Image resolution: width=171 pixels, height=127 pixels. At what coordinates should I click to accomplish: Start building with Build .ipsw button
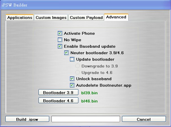(27, 119)
